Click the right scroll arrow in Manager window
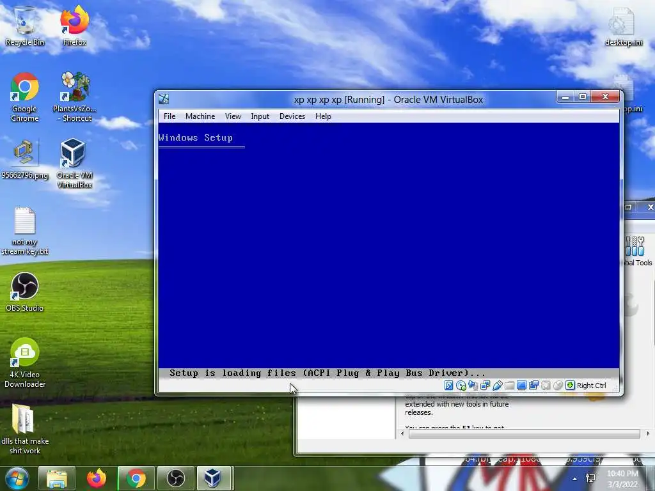Viewport: 655px width, 491px height. (648, 434)
